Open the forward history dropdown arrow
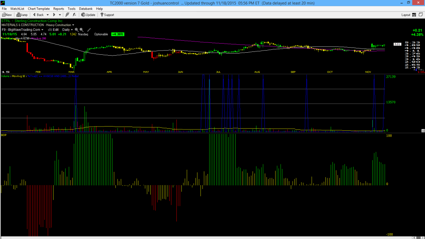Image resolution: width=425 pixels, height=239 pixels. pos(60,15)
